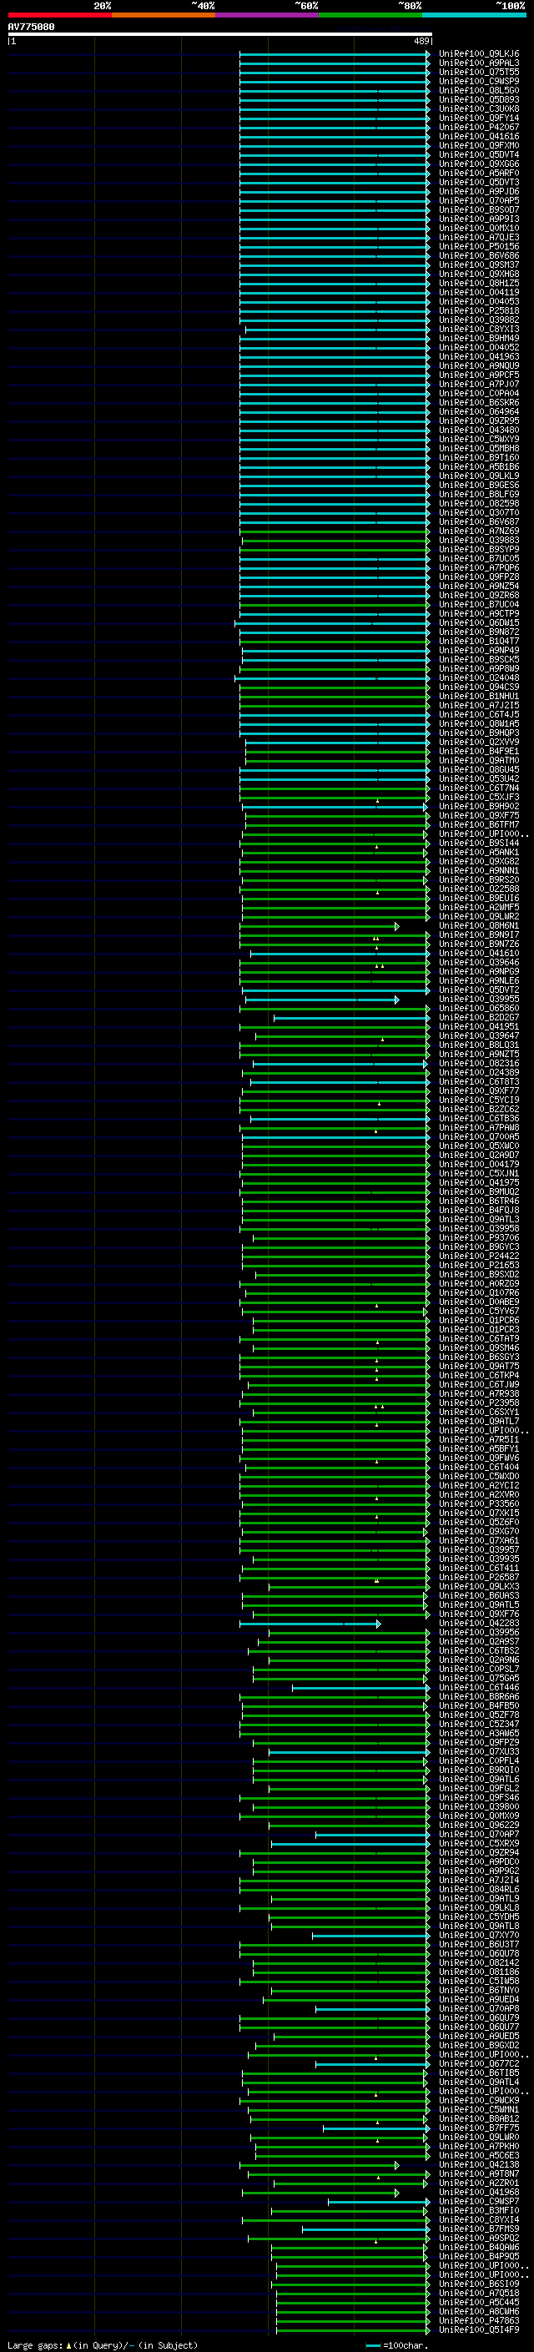Select hit label UniRef100_P47863
Image resolution: width=534 pixels, height=2352 pixels.
point(478,2320)
